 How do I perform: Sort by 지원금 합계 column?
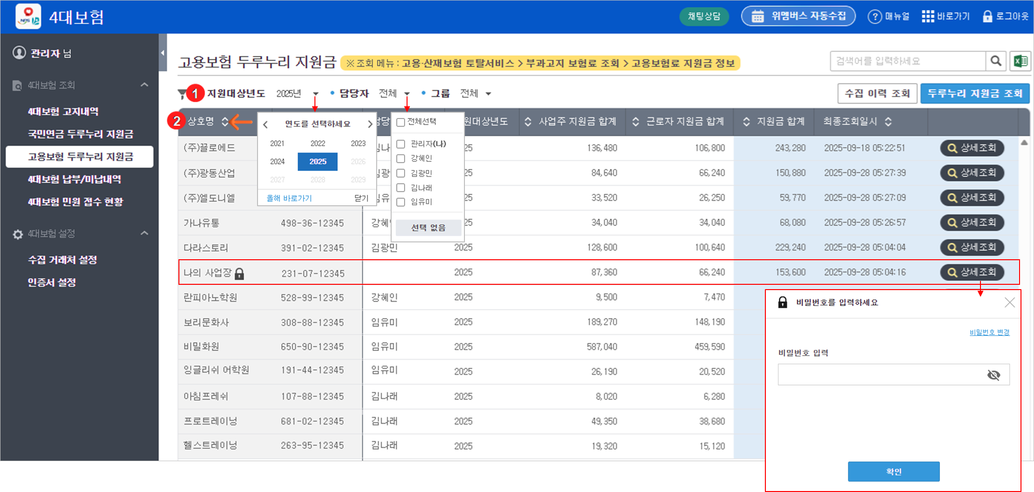(x=746, y=121)
